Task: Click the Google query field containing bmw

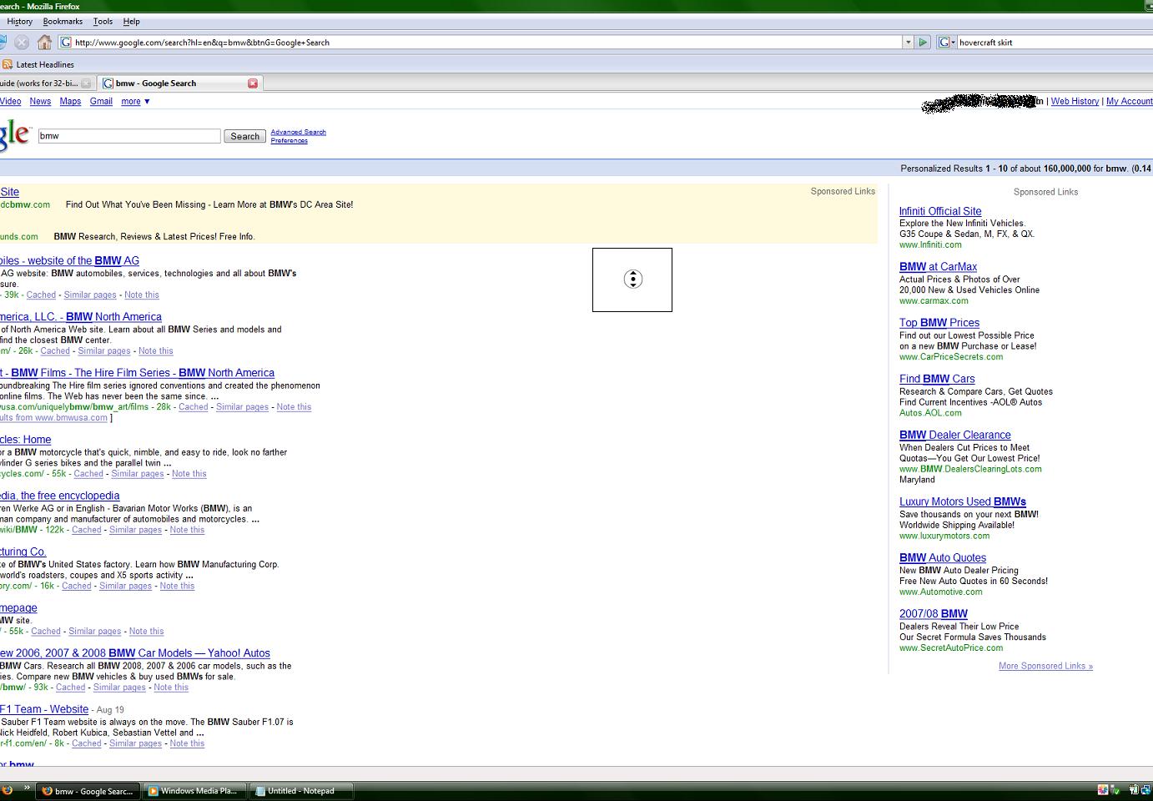Action: [x=129, y=136]
